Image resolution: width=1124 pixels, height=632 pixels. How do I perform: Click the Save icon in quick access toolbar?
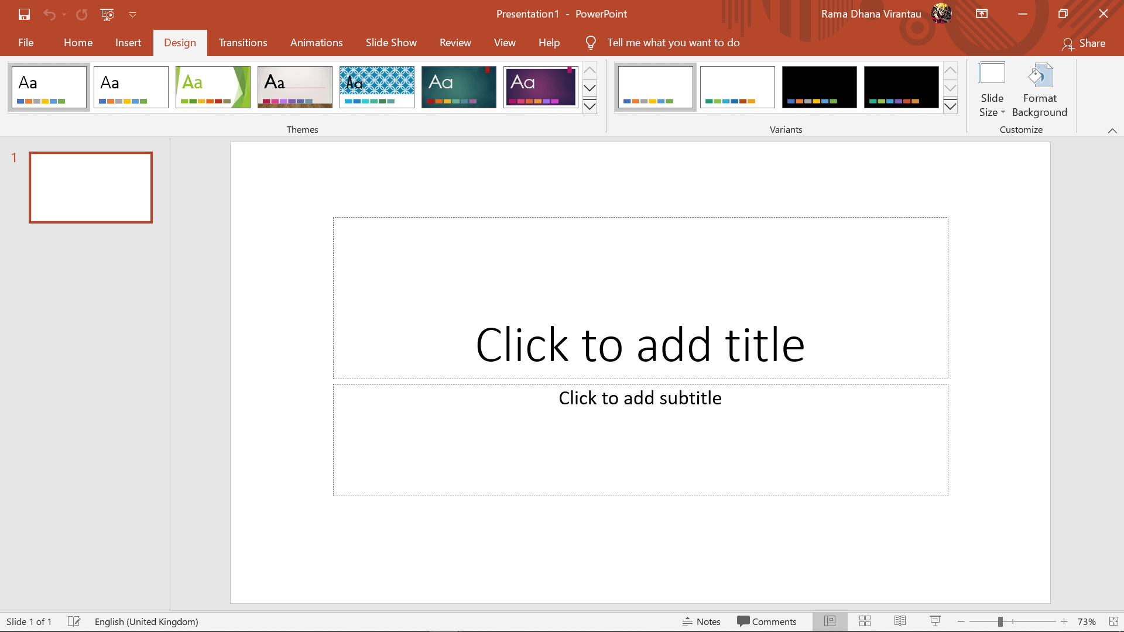[24, 14]
